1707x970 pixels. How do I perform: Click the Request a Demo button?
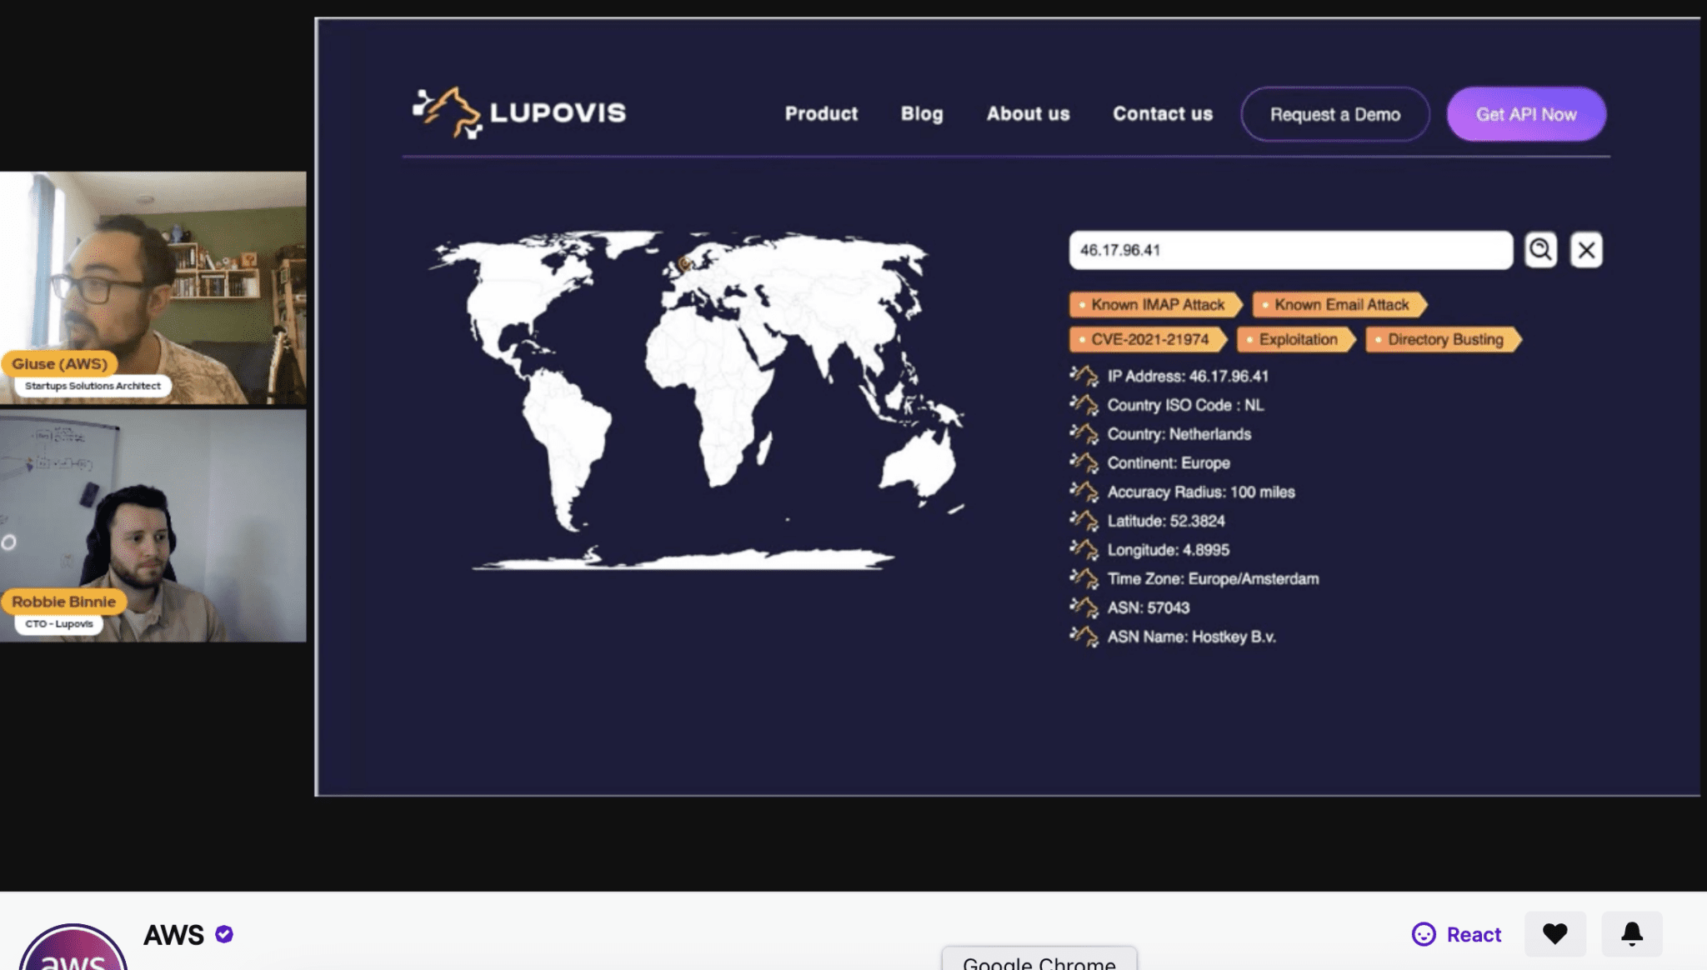[1334, 114]
